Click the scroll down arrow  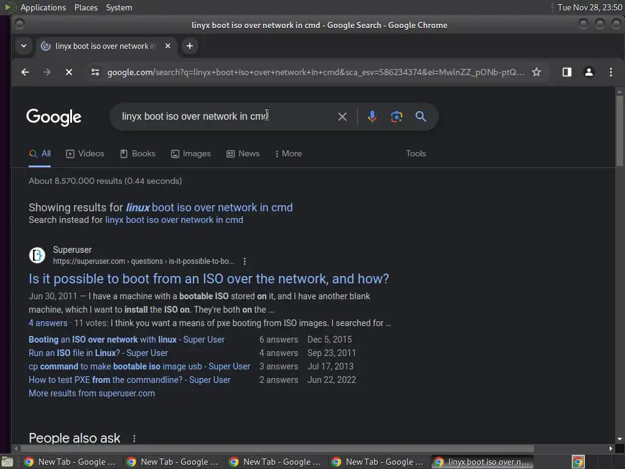[x=620, y=439]
